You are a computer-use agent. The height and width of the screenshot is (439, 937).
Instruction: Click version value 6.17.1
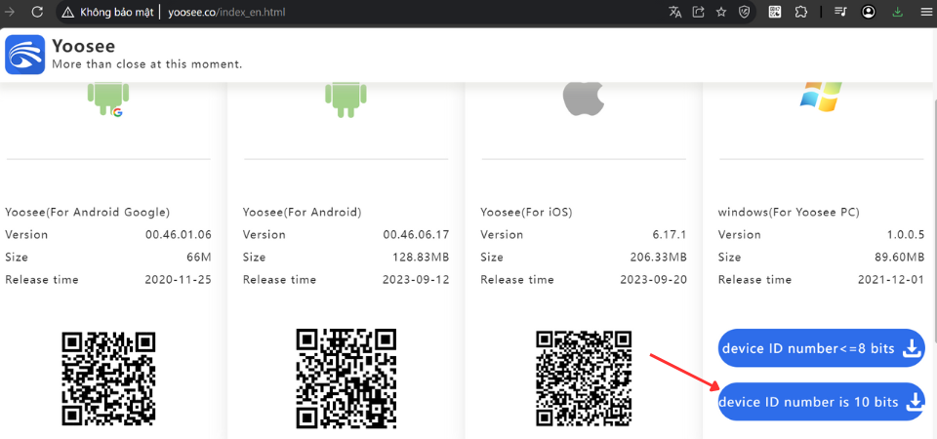tap(670, 235)
